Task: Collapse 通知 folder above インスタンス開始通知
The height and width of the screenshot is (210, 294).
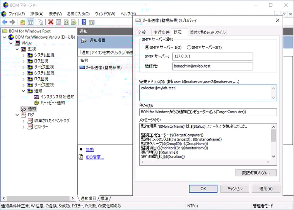Action: [24, 91]
